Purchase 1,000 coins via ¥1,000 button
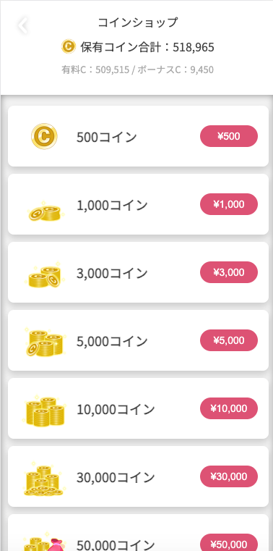 (229, 204)
